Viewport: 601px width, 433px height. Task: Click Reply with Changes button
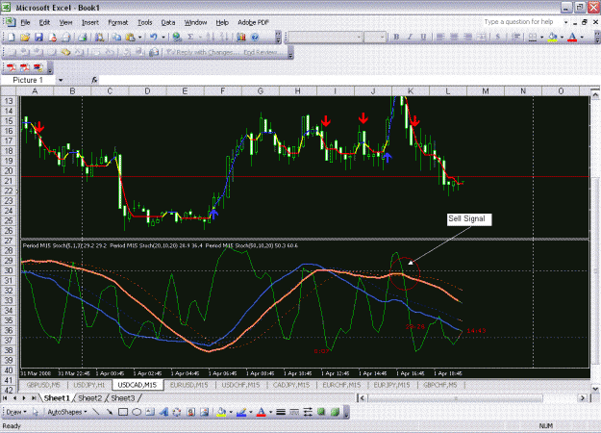pos(202,52)
